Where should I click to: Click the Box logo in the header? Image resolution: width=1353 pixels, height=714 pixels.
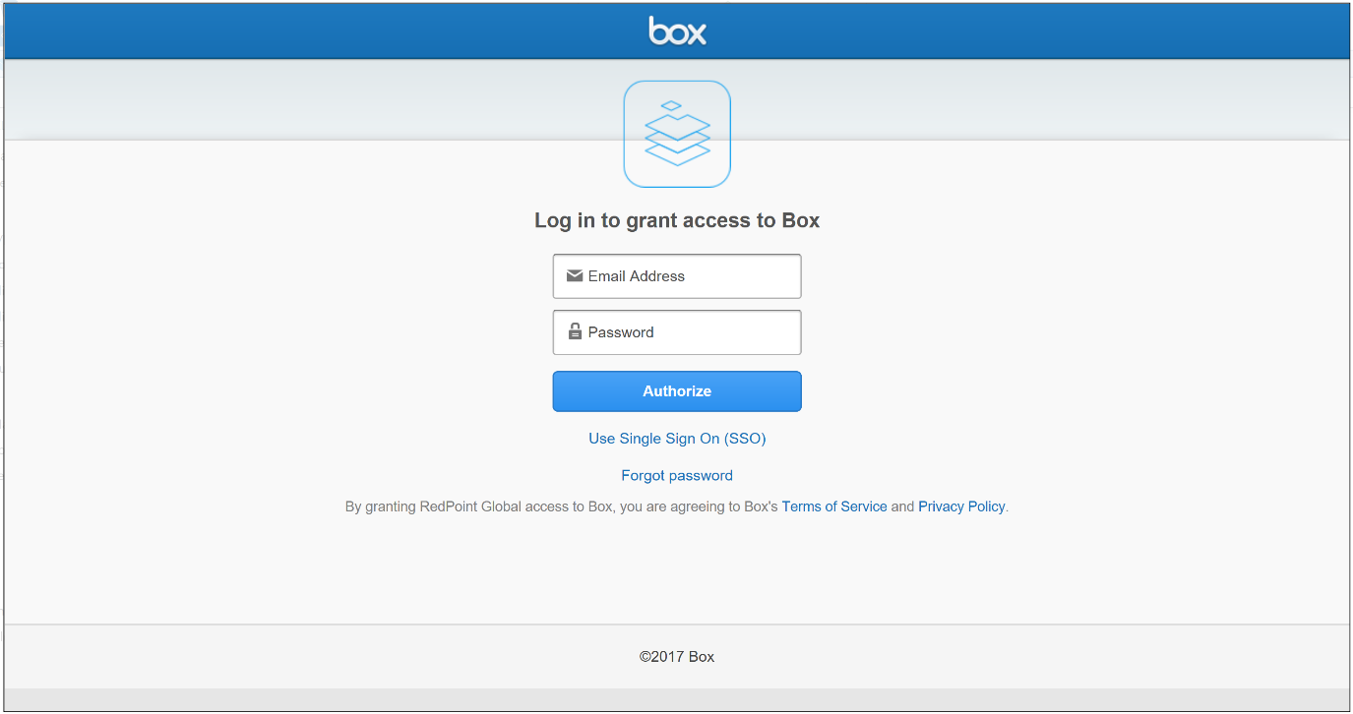pos(677,31)
